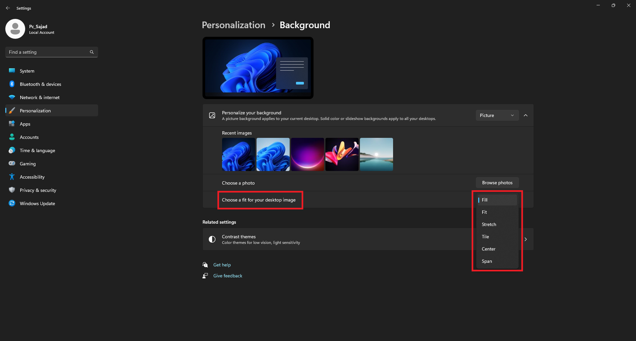636x341 pixels.
Task: Click the search magnifier icon
Action: (92, 52)
